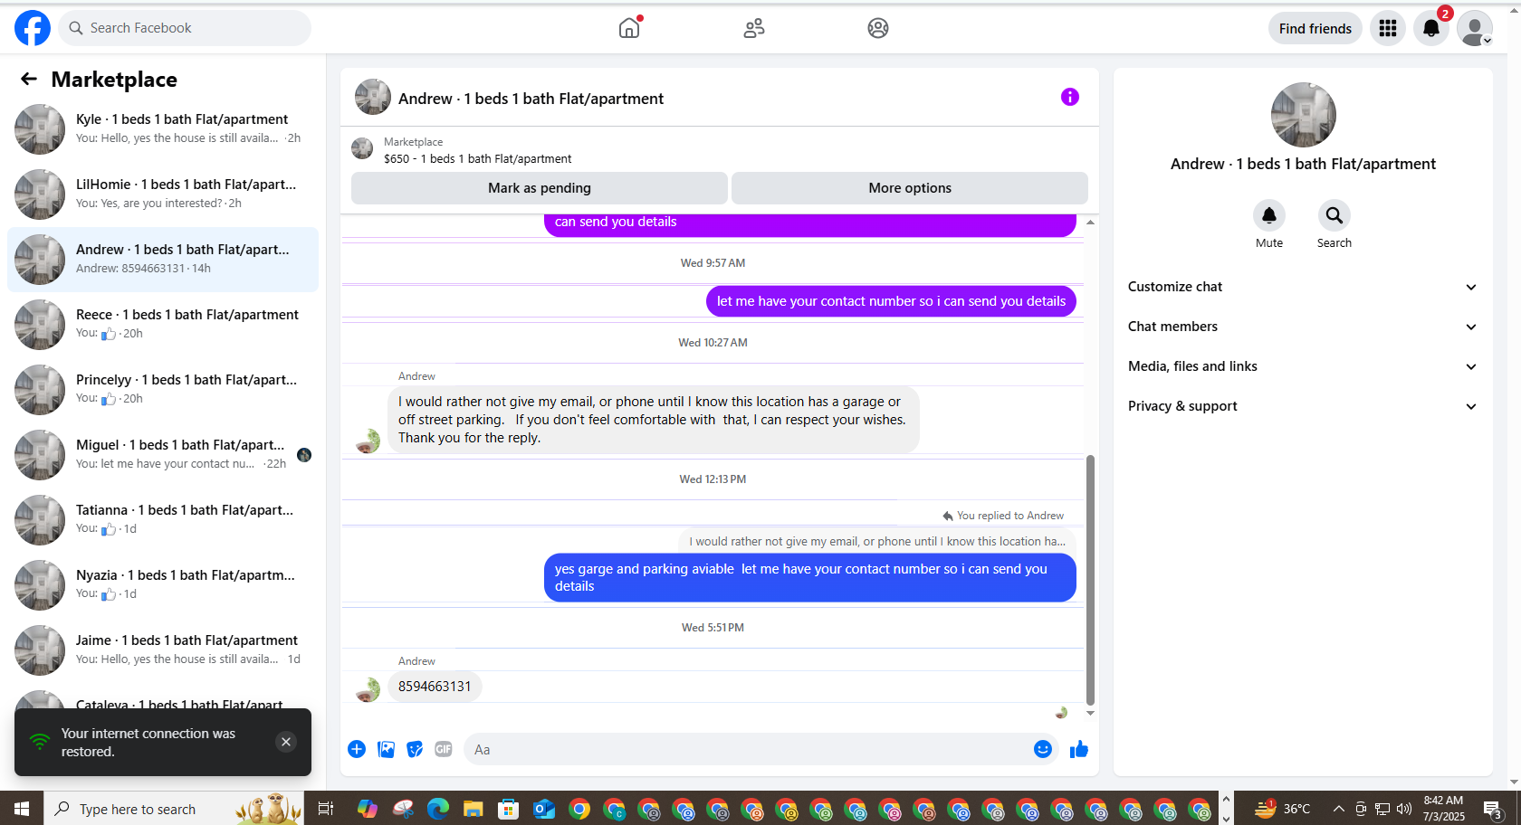Click the chat header listing thumbnail
The height and width of the screenshot is (825, 1521).
point(372,97)
